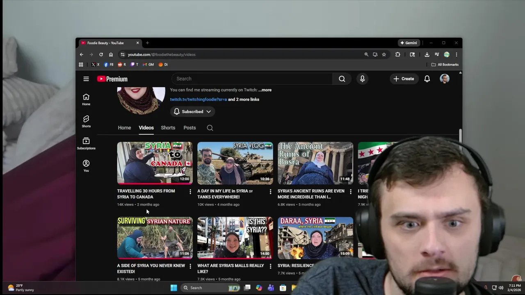Open options for A Side of Syria video
The image size is (525, 295).
[x=190, y=266]
